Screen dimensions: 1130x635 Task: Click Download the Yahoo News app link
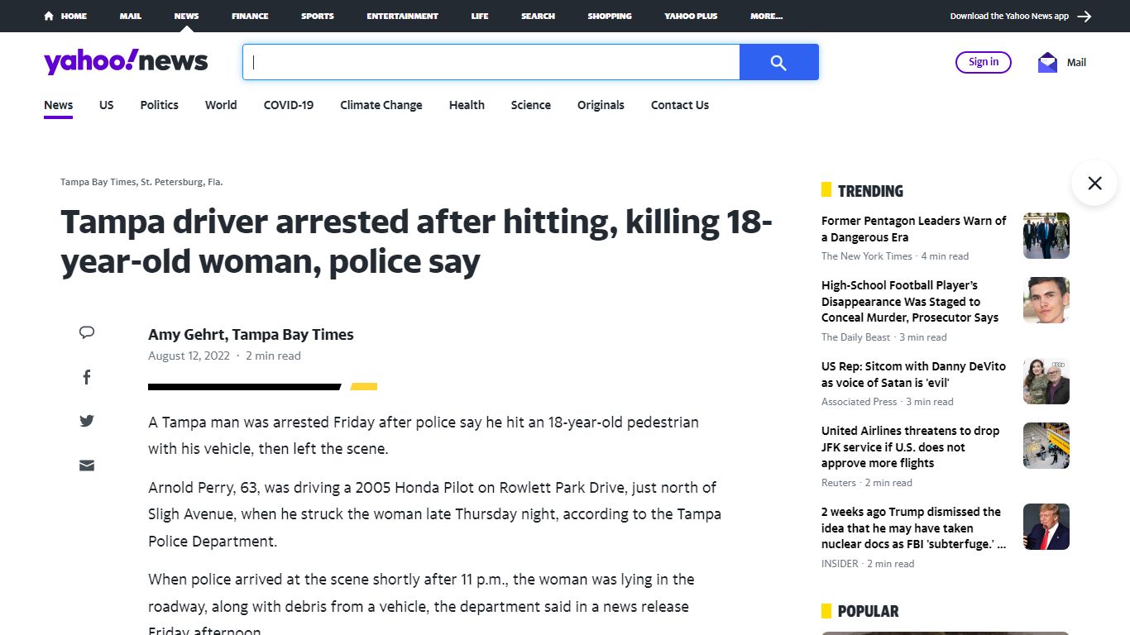[1009, 16]
